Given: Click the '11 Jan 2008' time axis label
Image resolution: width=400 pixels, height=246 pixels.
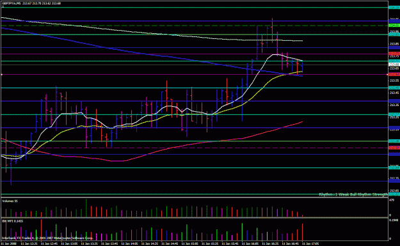Looking at the screenshot, I should click(8, 243).
